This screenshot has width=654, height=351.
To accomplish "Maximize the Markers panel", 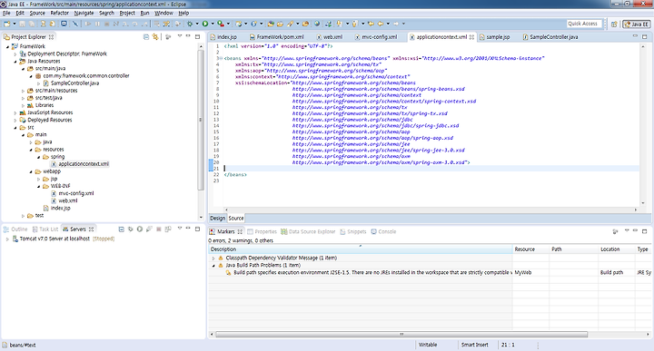I will coord(644,231).
